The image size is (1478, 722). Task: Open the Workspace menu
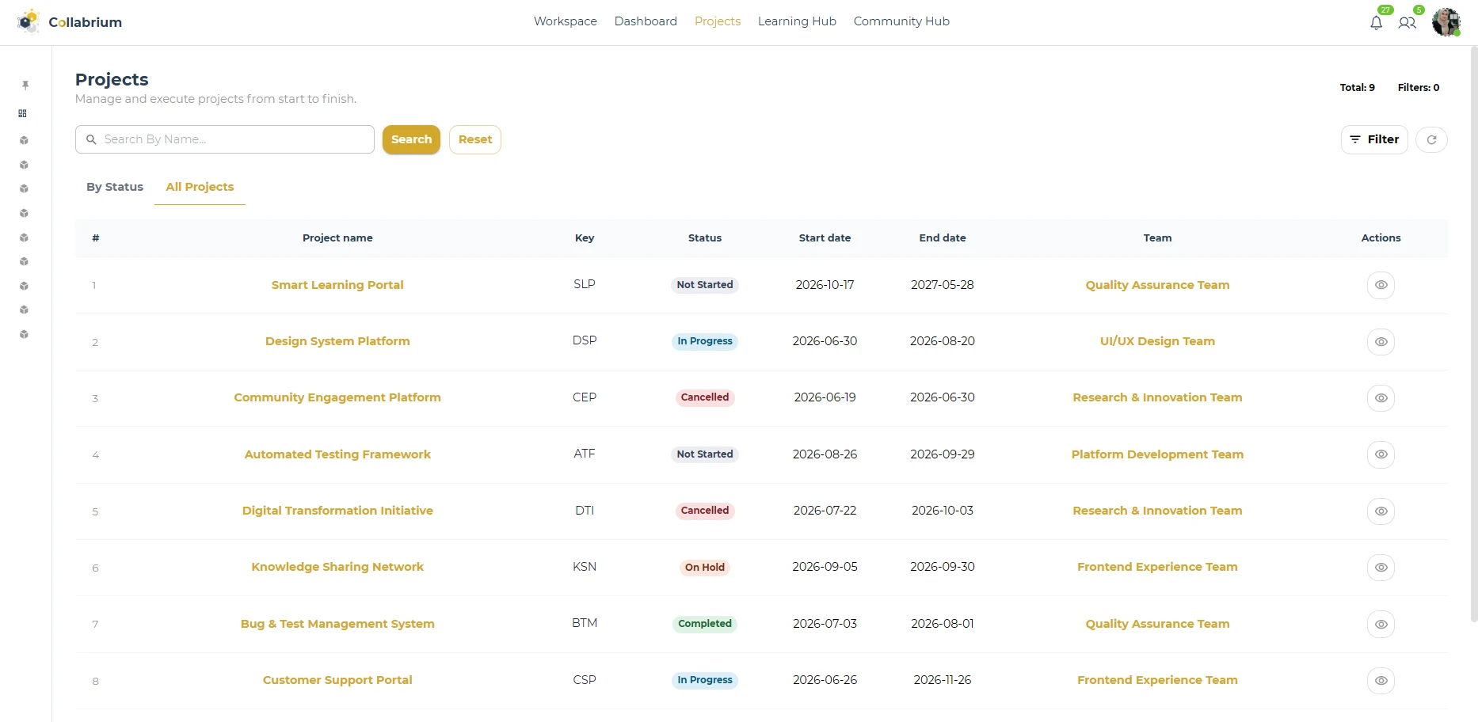566,21
